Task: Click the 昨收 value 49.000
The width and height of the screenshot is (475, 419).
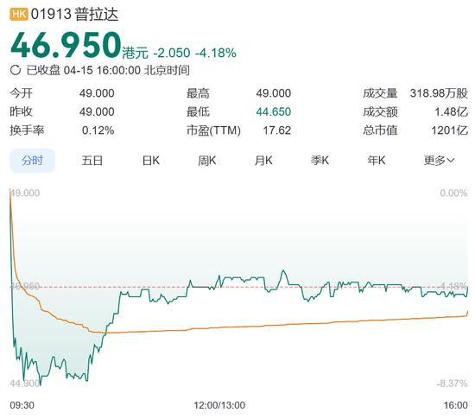Action: click(97, 111)
